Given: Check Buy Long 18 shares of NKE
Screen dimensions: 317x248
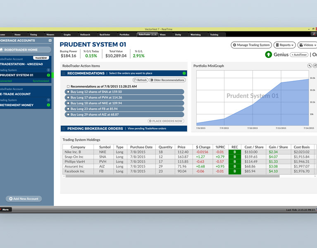Looking at the screenshot, I should (x=68, y=103).
